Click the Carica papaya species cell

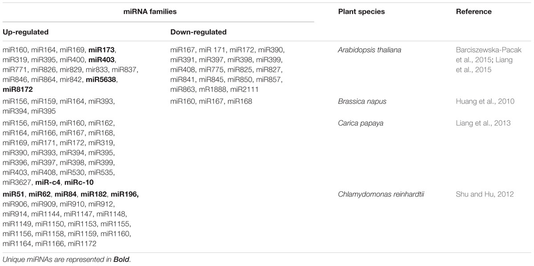tap(360, 123)
